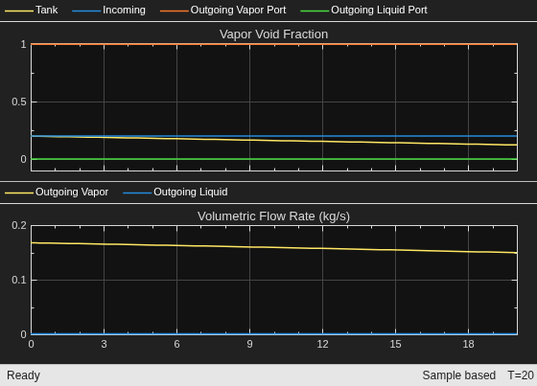Hide the Outgoing Vapor Port legend entry

(x=222, y=11)
